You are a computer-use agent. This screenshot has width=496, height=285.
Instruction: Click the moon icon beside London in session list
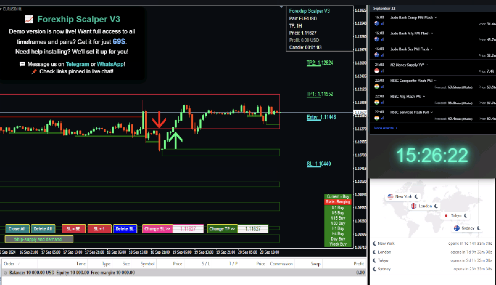(x=374, y=252)
